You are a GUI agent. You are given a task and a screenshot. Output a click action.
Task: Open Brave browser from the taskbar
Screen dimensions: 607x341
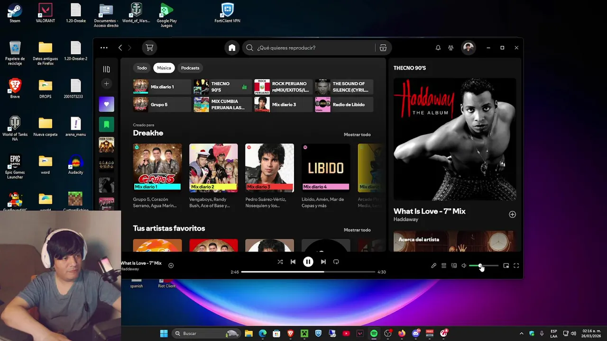[x=290, y=333]
